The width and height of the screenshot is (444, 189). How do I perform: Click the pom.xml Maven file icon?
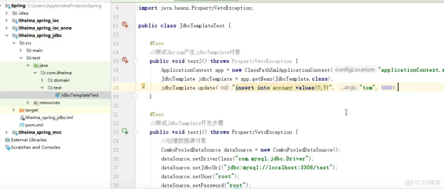tap(22, 125)
